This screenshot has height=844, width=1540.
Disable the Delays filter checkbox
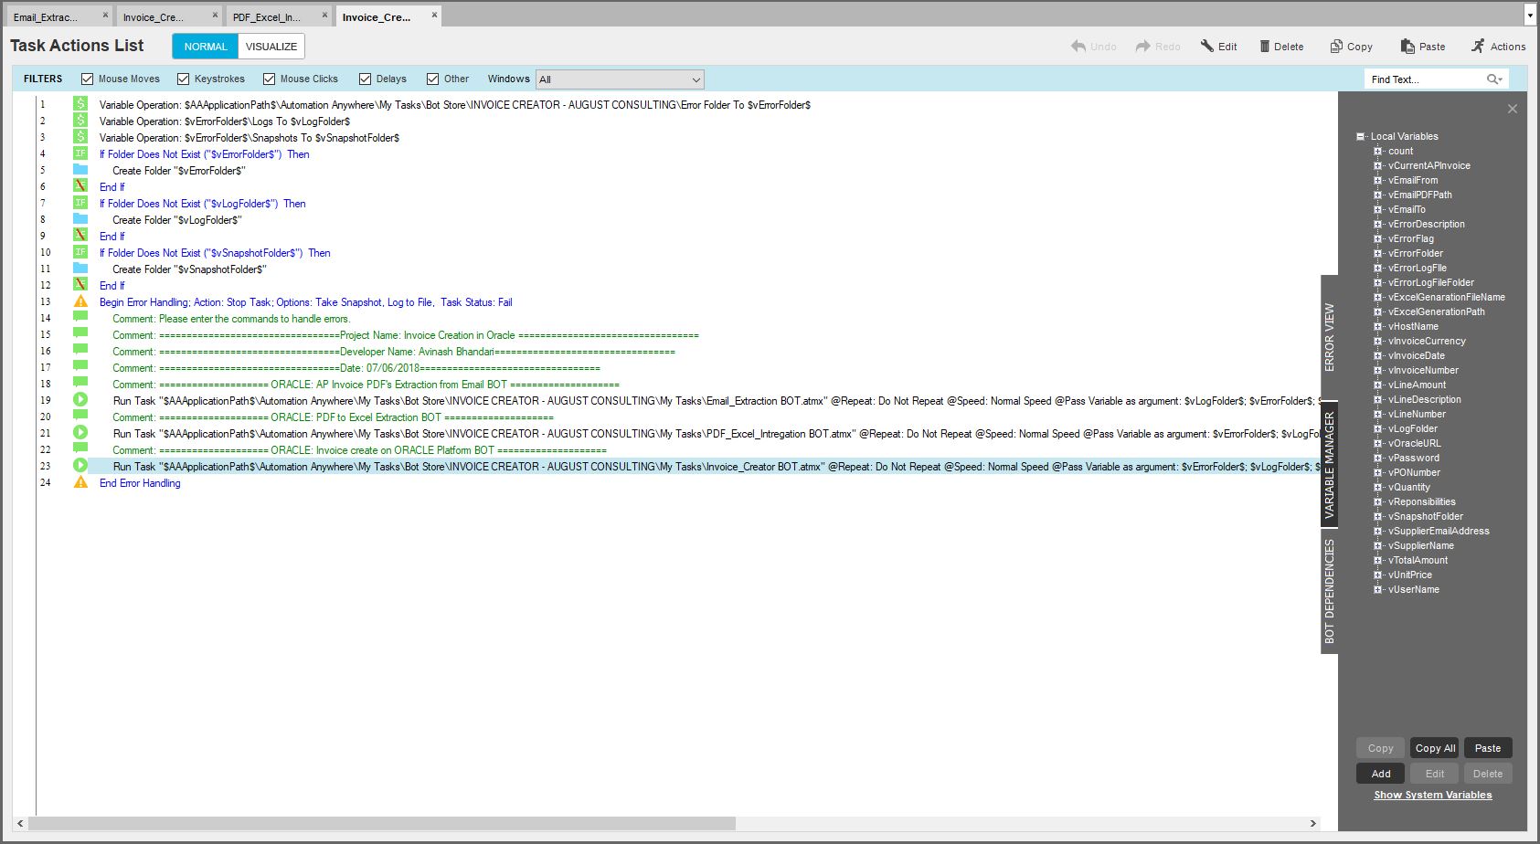366,79
